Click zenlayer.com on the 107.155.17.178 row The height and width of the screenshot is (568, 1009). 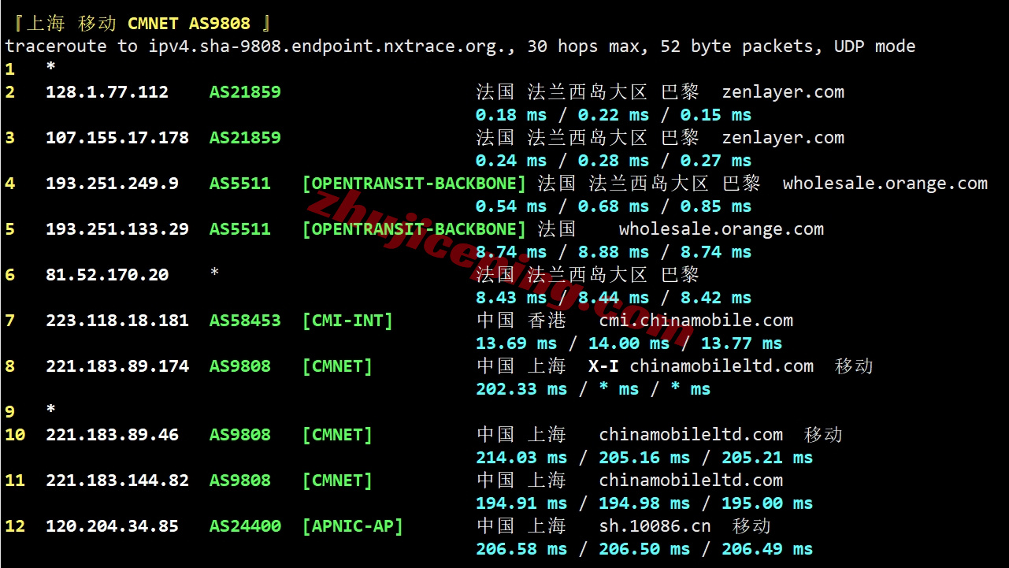[783, 138]
